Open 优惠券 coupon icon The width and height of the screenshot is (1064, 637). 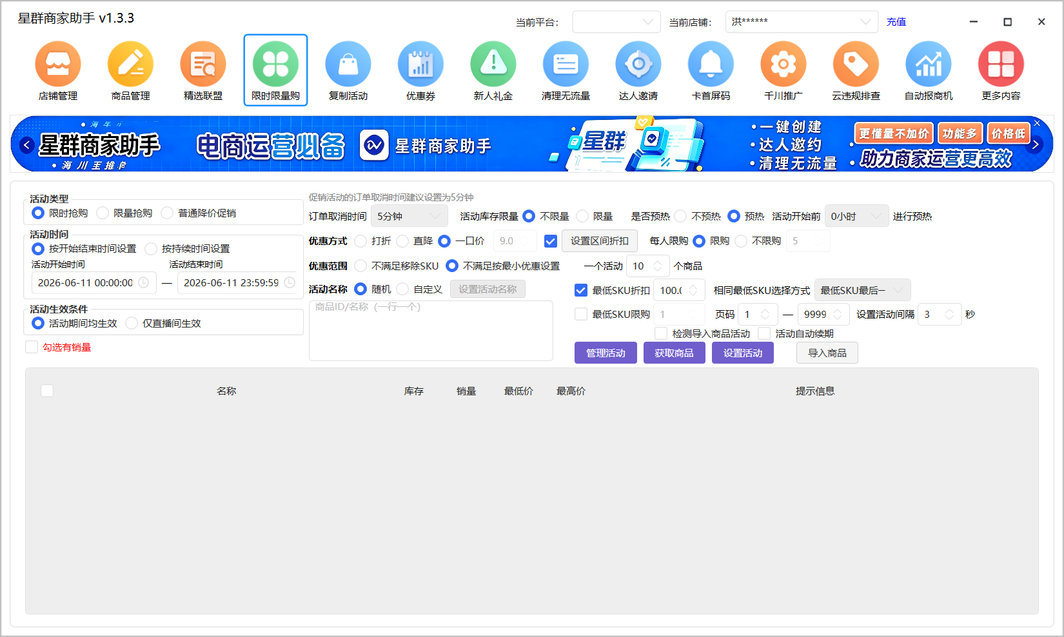point(420,71)
